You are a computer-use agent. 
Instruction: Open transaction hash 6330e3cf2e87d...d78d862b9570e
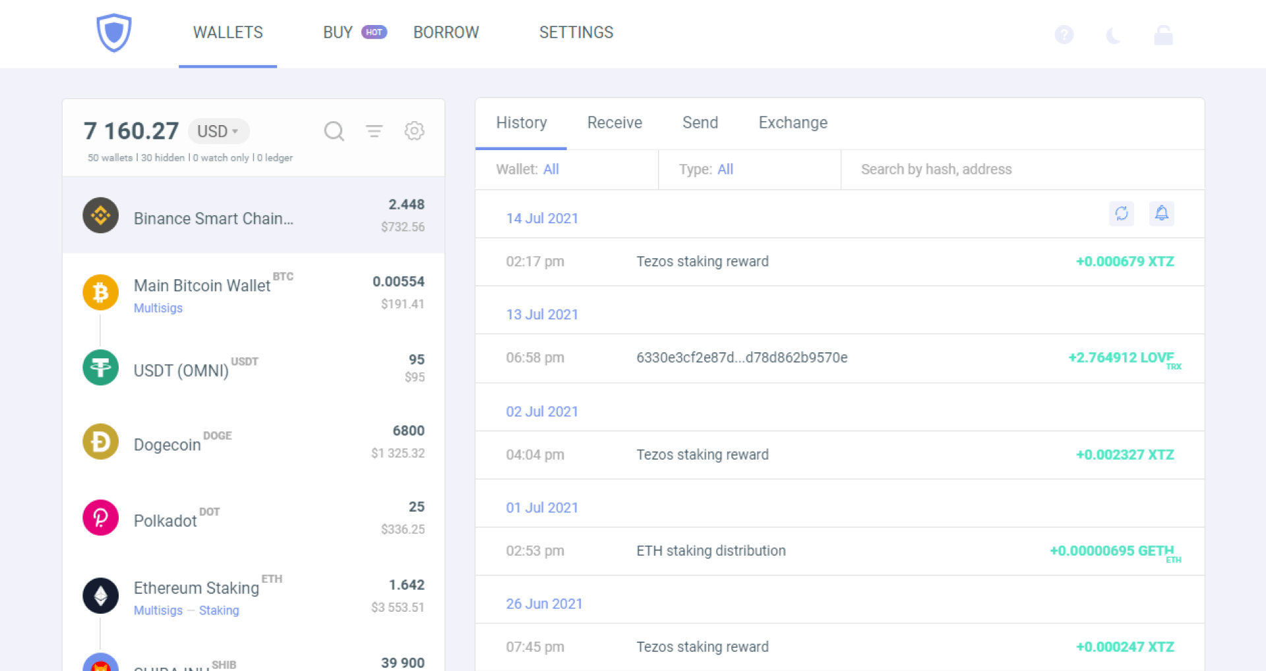(x=742, y=358)
